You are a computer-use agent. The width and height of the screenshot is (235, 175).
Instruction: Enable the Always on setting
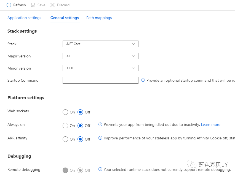point(65,126)
